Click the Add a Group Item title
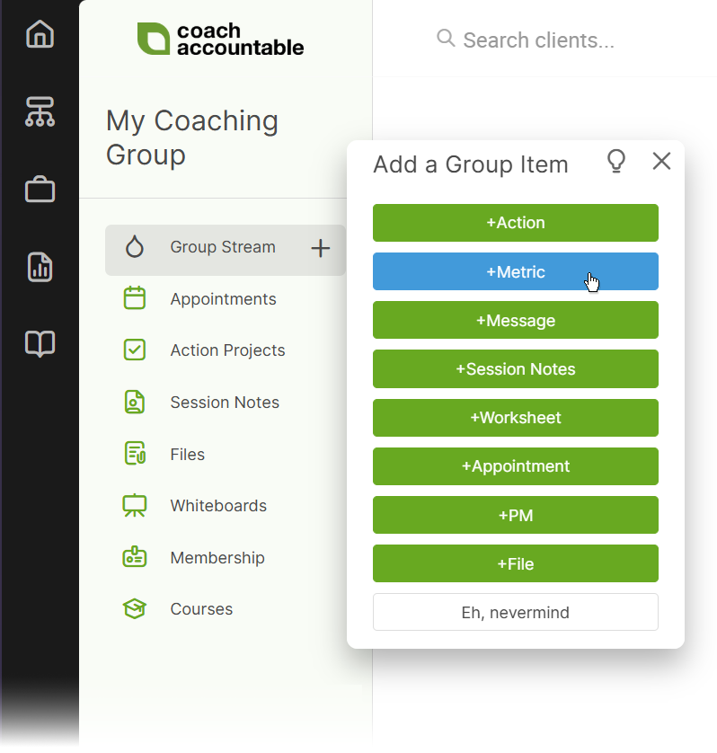717x753 pixels. [471, 164]
